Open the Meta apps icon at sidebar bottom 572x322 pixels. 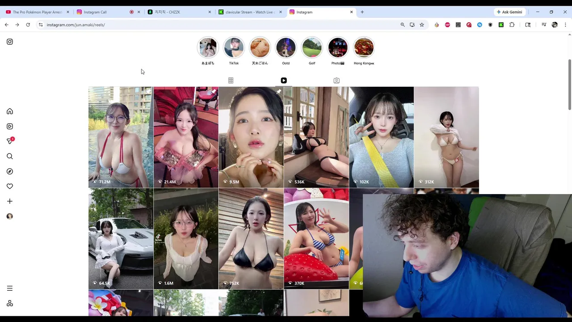click(x=10, y=303)
